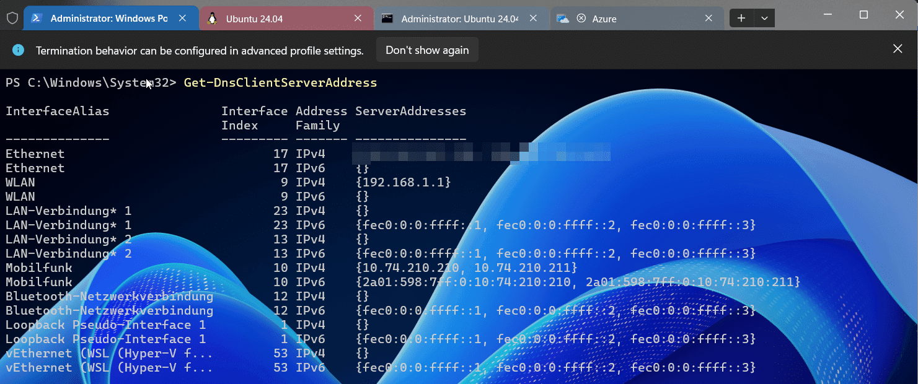
Task: Close the Ubuntu 24.04 tab
Action: point(358,18)
